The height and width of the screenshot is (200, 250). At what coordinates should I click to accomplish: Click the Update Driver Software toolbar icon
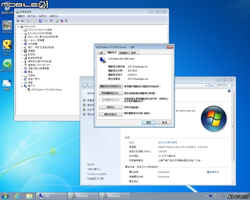[x=57, y=21]
